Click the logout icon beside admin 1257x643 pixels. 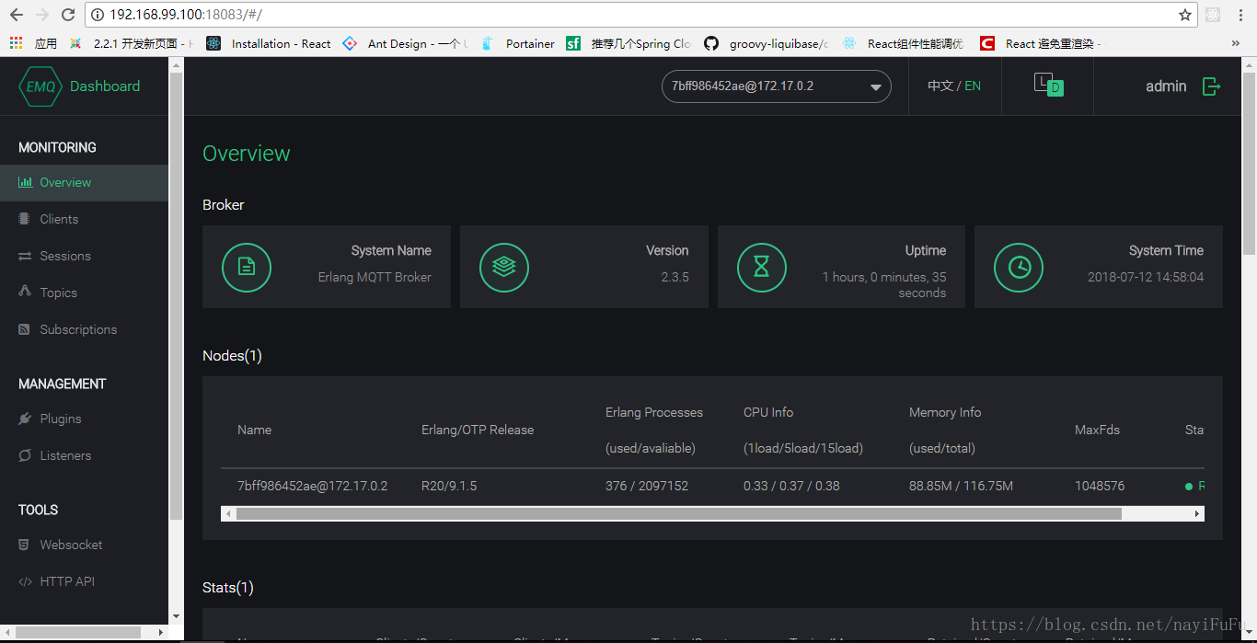click(x=1212, y=86)
